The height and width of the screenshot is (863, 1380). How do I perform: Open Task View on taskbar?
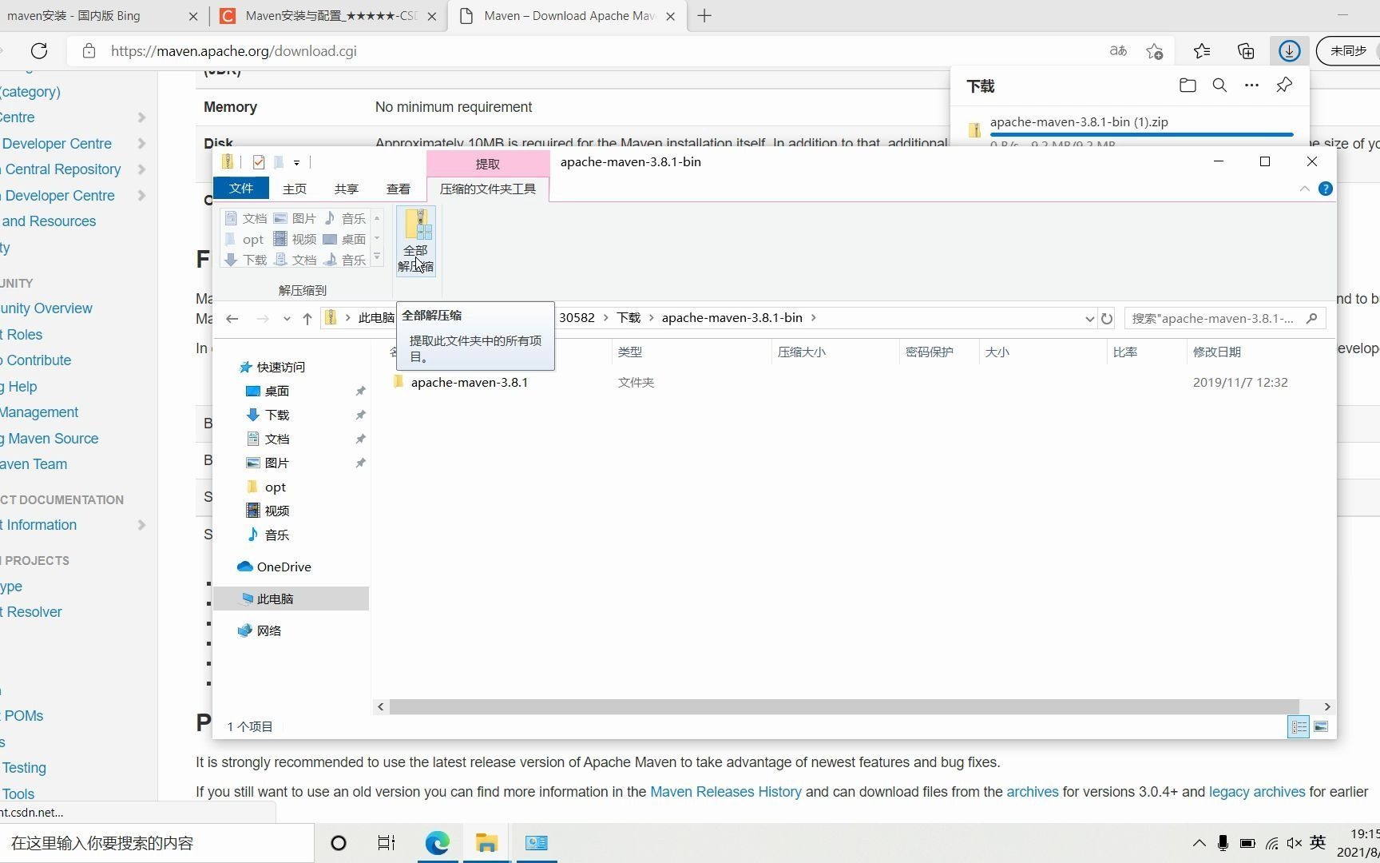(387, 843)
